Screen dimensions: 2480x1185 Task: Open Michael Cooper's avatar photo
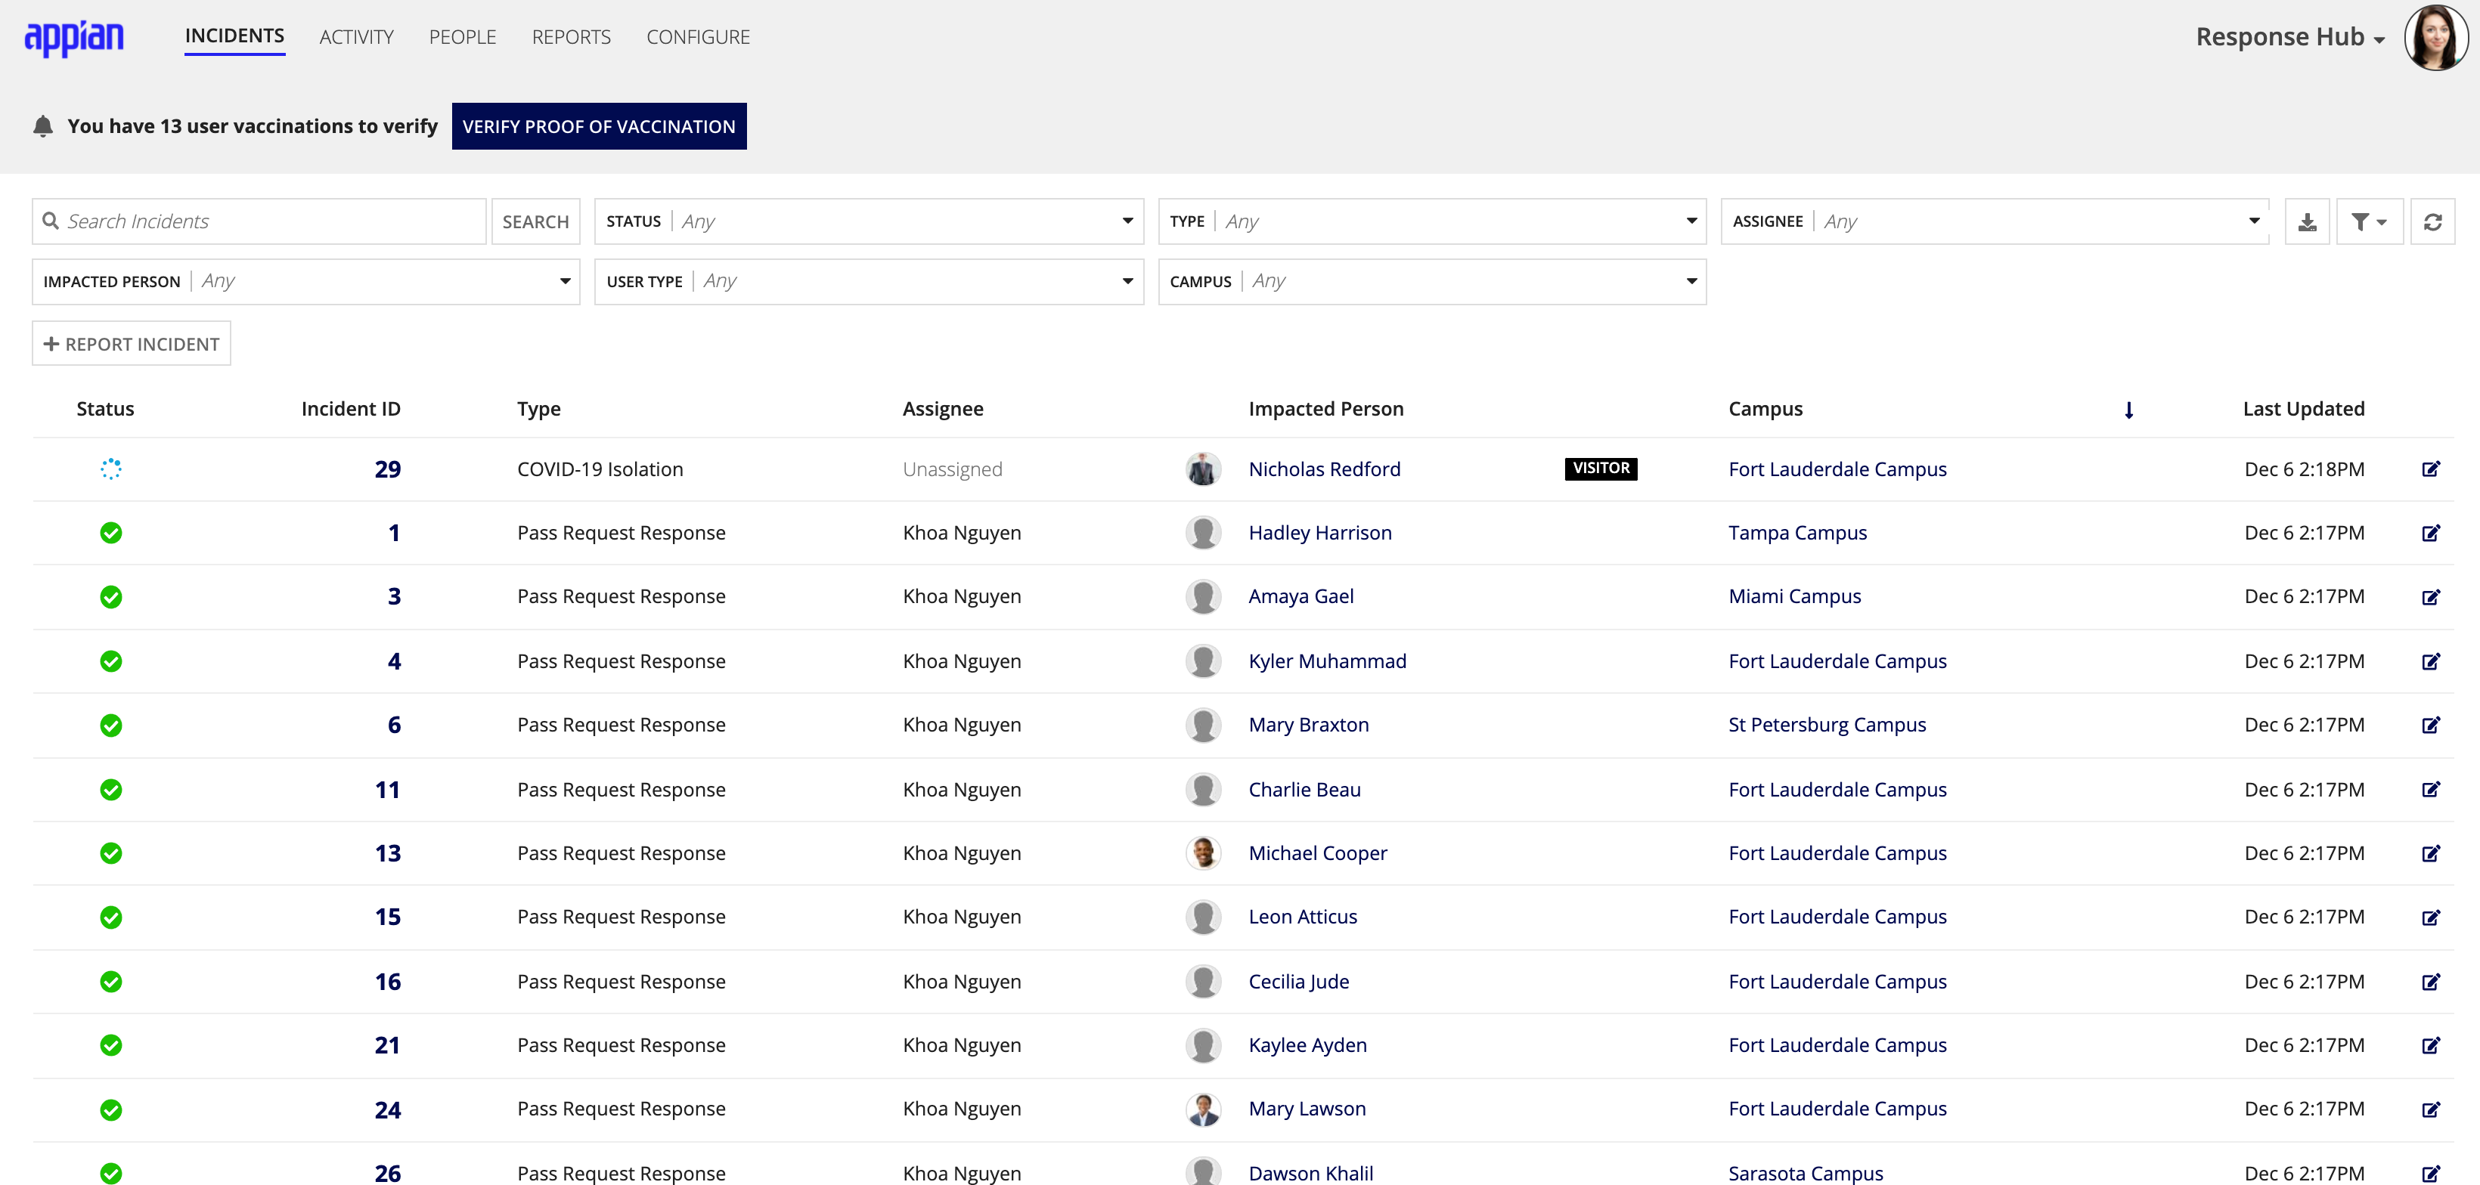click(x=1202, y=853)
